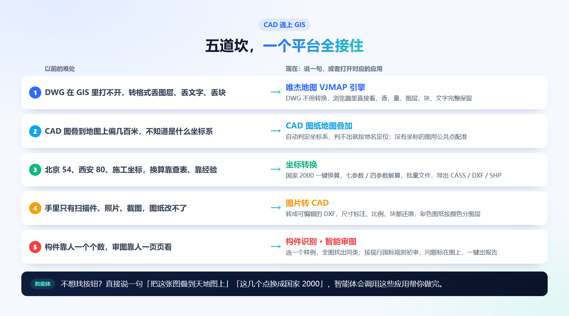Click text CAD 图叠到地图上偏几百米
This screenshot has height=316, width=569.
(91, 131)
